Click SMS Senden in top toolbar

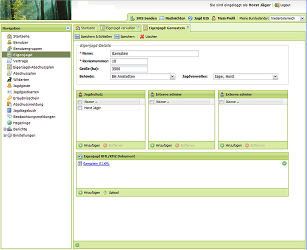(x=143, y=18)
